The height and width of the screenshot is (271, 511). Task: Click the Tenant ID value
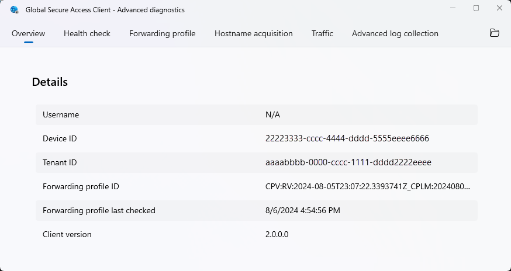(348, 162)
